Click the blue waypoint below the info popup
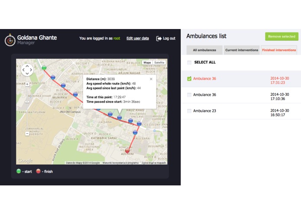This screenshot has width=301, height=214. click(x=120, y=117)
